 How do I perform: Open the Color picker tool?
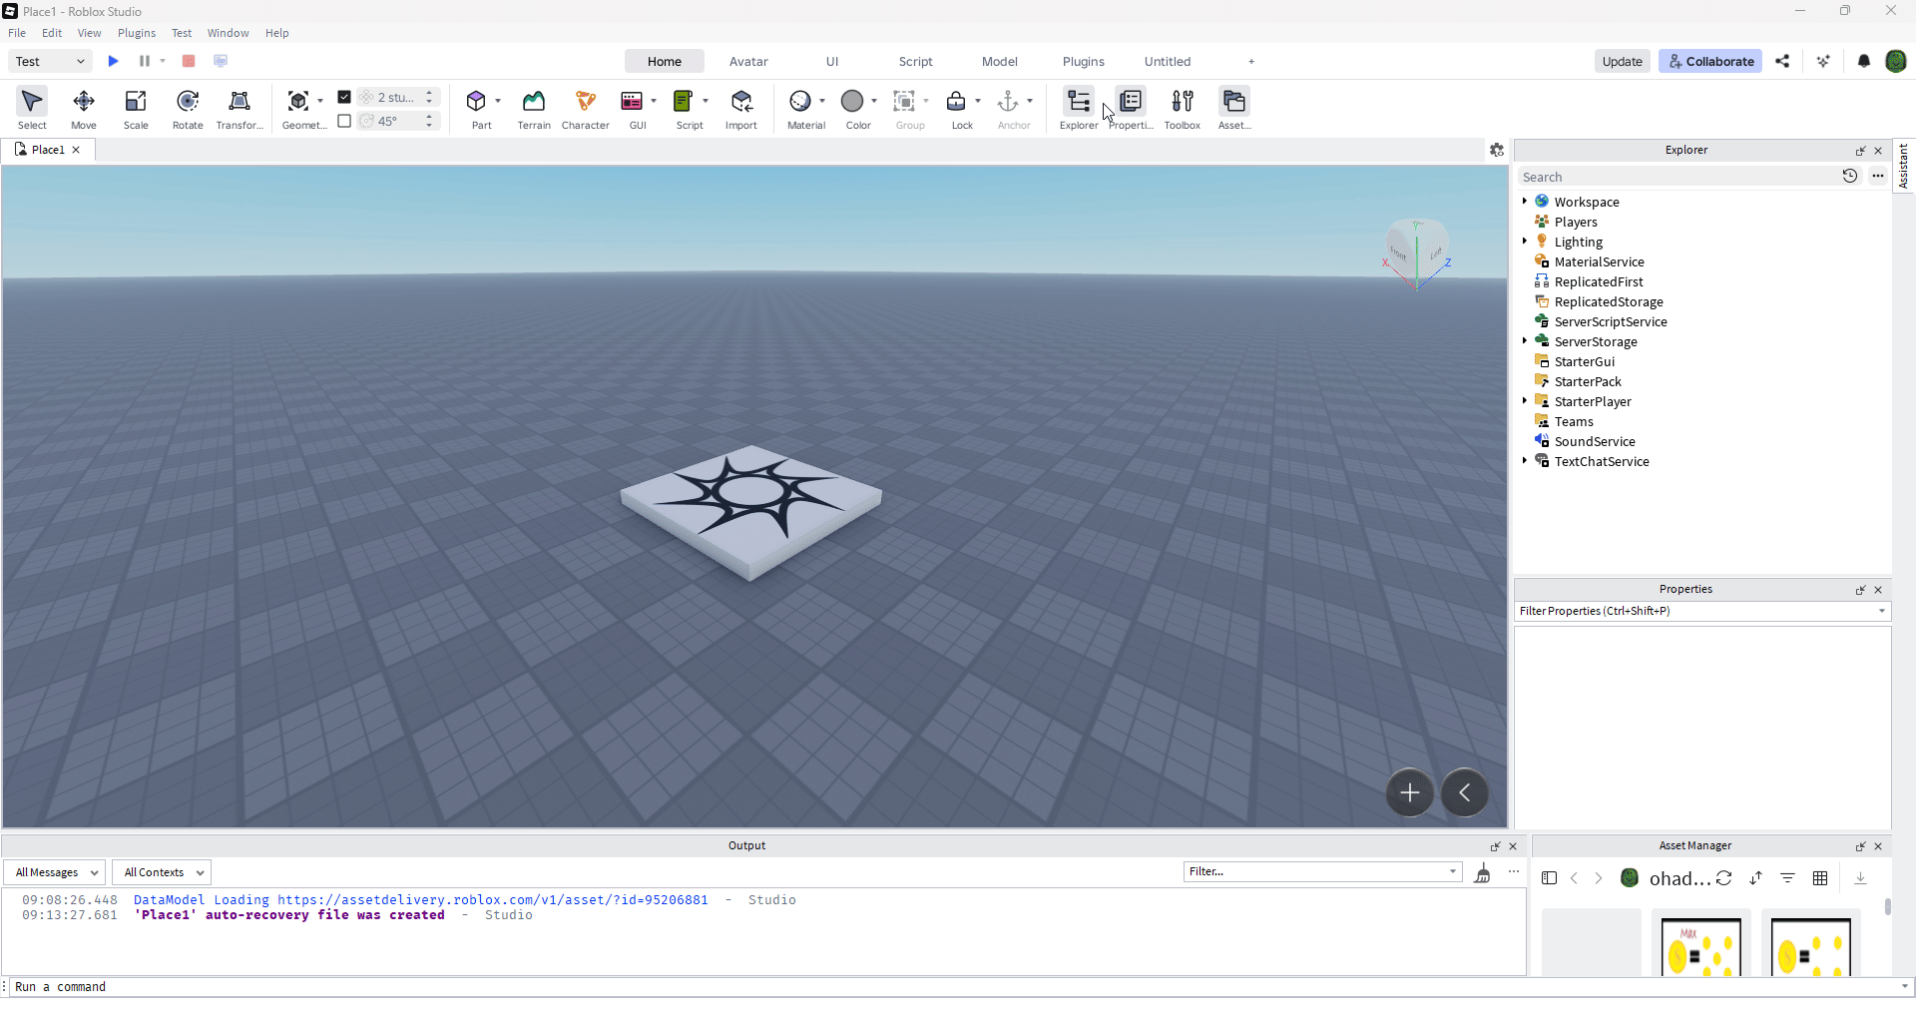[852, 102]
